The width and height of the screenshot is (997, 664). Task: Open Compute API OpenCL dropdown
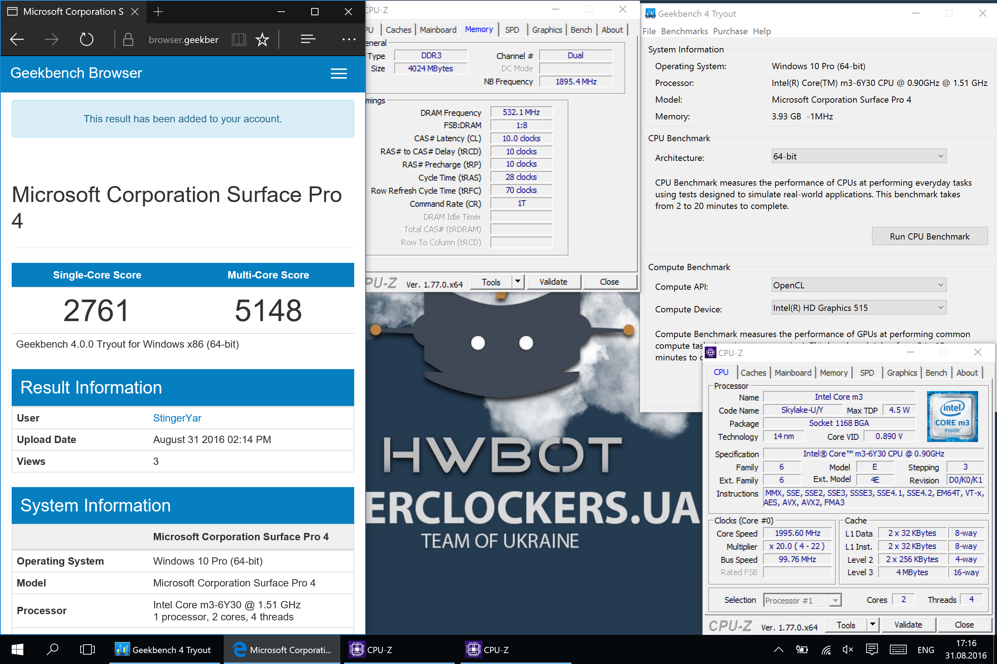click(x=859, y=285)
